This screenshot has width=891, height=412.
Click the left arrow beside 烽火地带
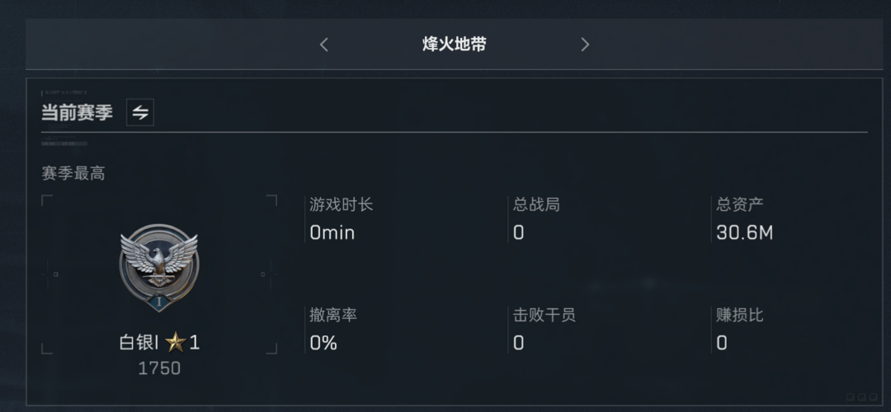(324, 44)
